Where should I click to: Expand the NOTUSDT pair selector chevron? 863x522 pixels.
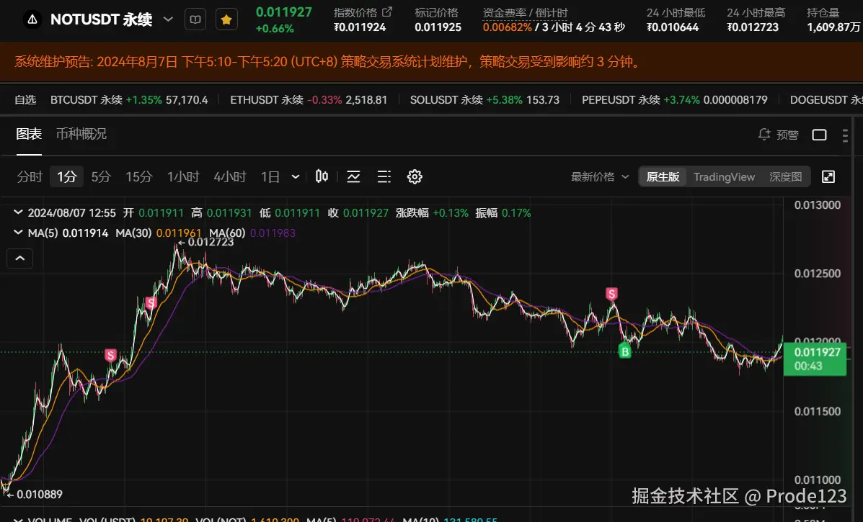(168, 19)
